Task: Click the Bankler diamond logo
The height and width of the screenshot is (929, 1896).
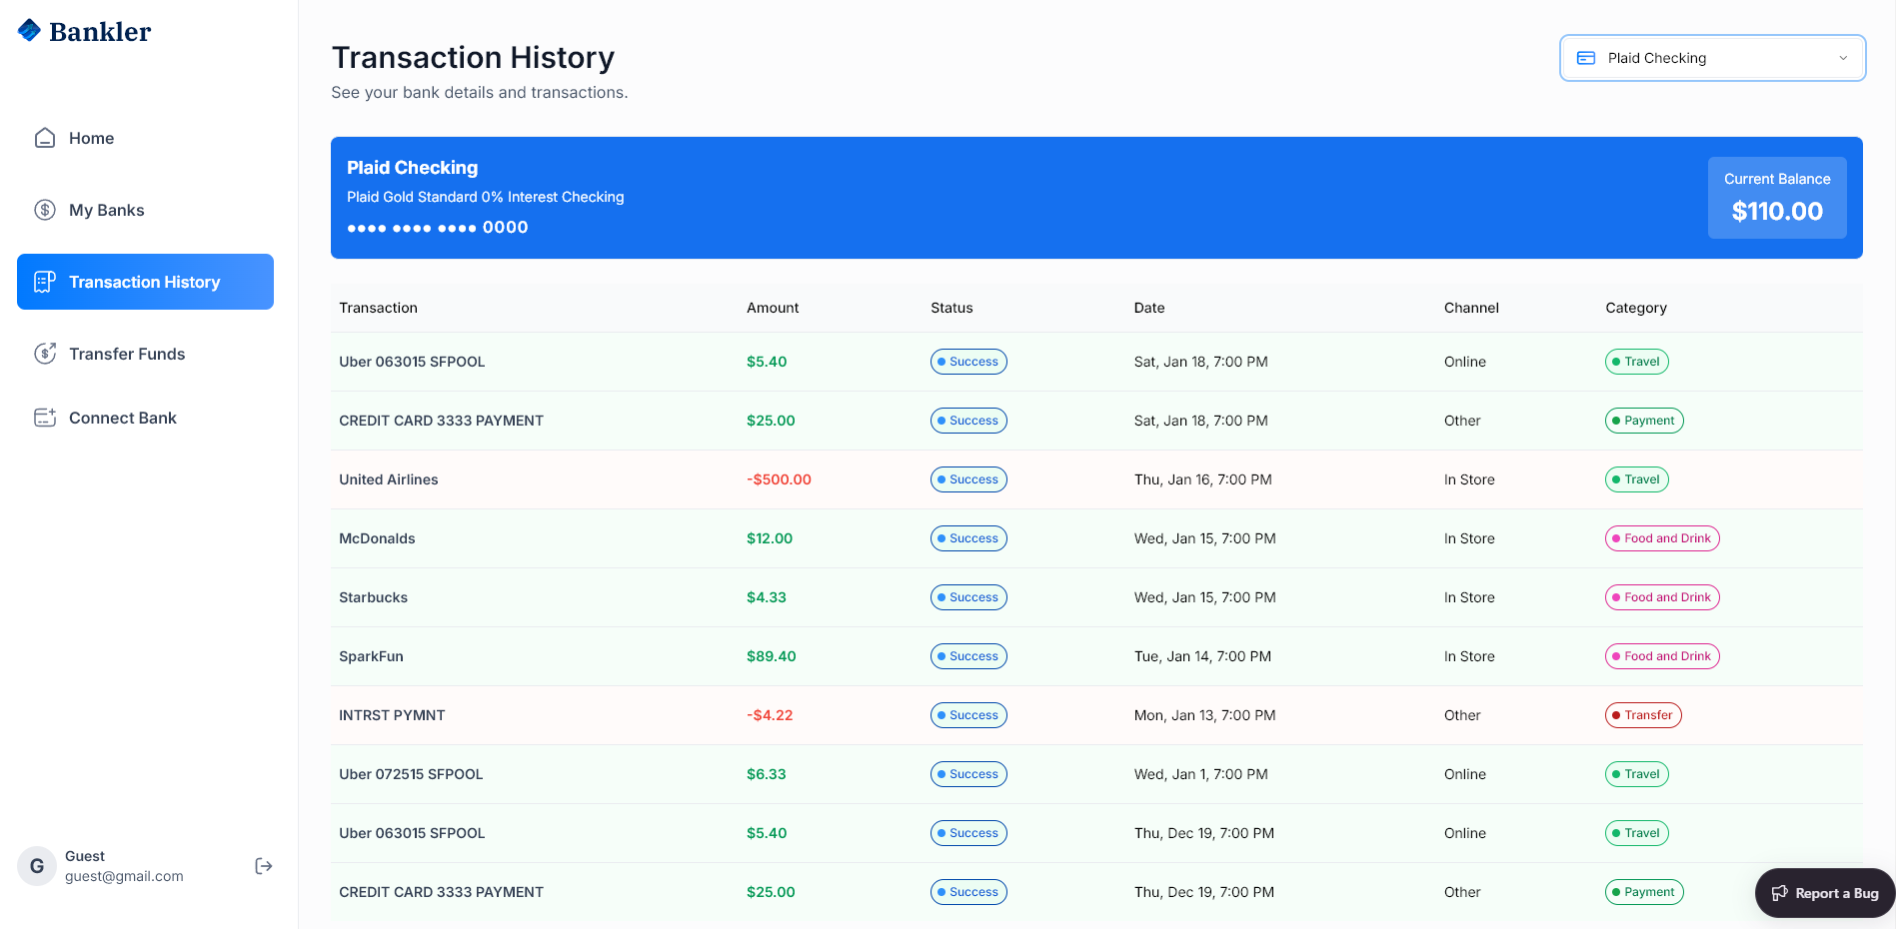Action: coord(31,30)
